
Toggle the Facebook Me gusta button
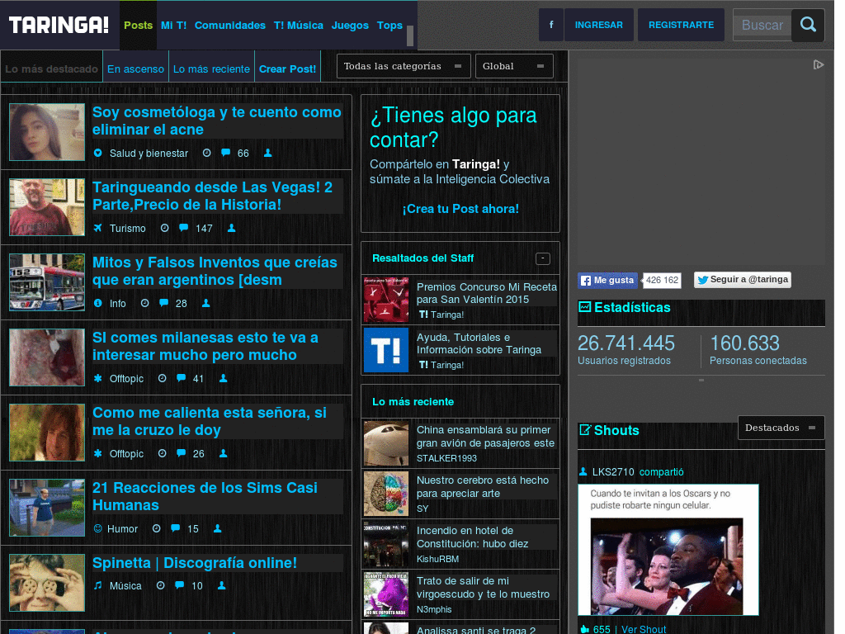(607, 280)
